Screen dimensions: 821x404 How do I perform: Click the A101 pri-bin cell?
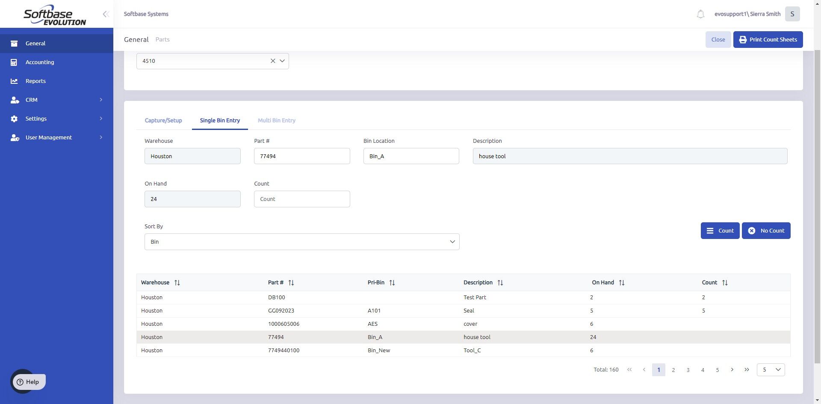[x=374, y=311]
